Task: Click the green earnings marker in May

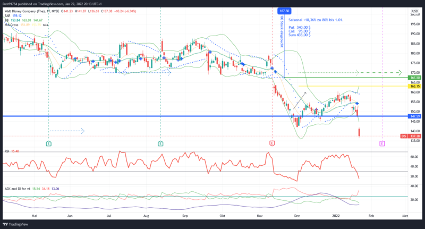Action: [49, 143]
